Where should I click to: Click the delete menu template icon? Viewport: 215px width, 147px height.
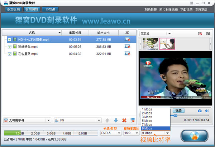click(x=200, y=34)
